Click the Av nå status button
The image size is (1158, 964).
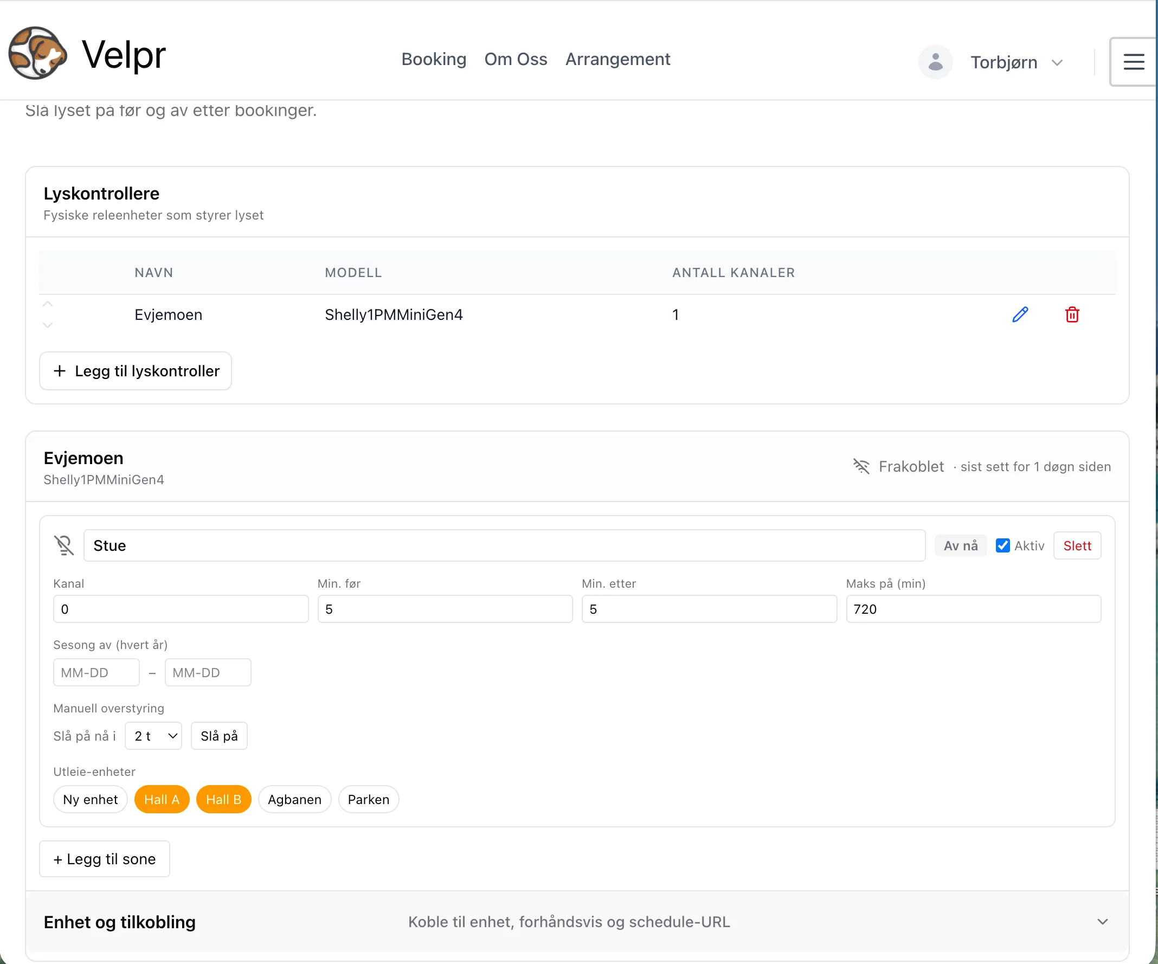pos(961,545)
